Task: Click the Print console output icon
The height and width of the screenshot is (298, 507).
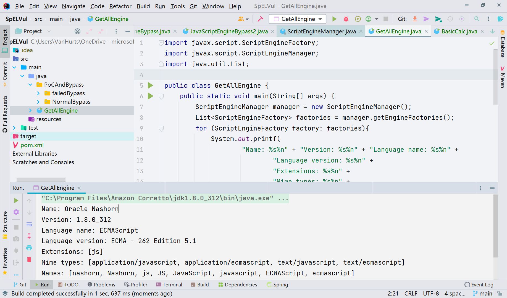Action: click(x=29, y=248)
